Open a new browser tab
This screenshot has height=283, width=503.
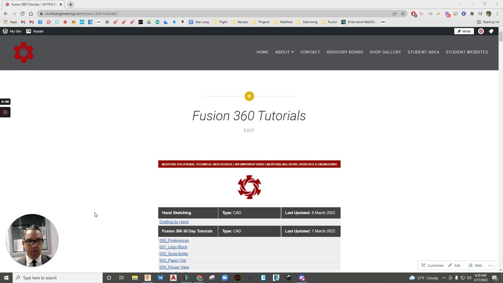click(70, 4)
